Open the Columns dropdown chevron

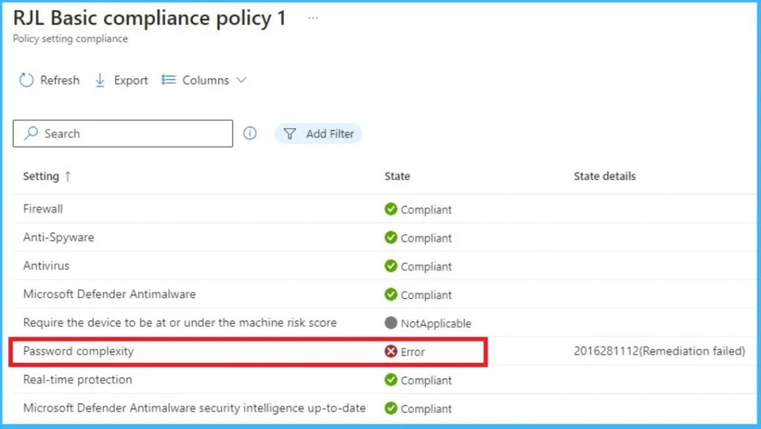[242, 80]
